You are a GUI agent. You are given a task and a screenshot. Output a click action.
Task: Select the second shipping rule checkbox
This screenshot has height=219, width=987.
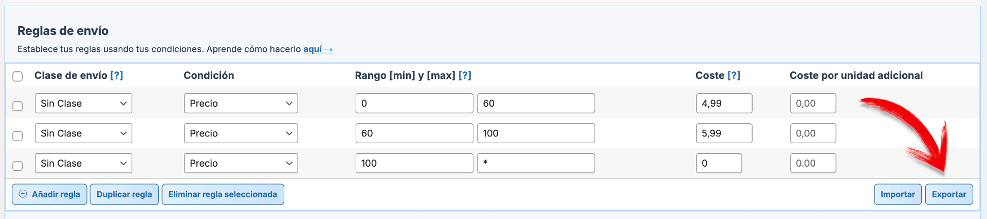tap(17, 136)
